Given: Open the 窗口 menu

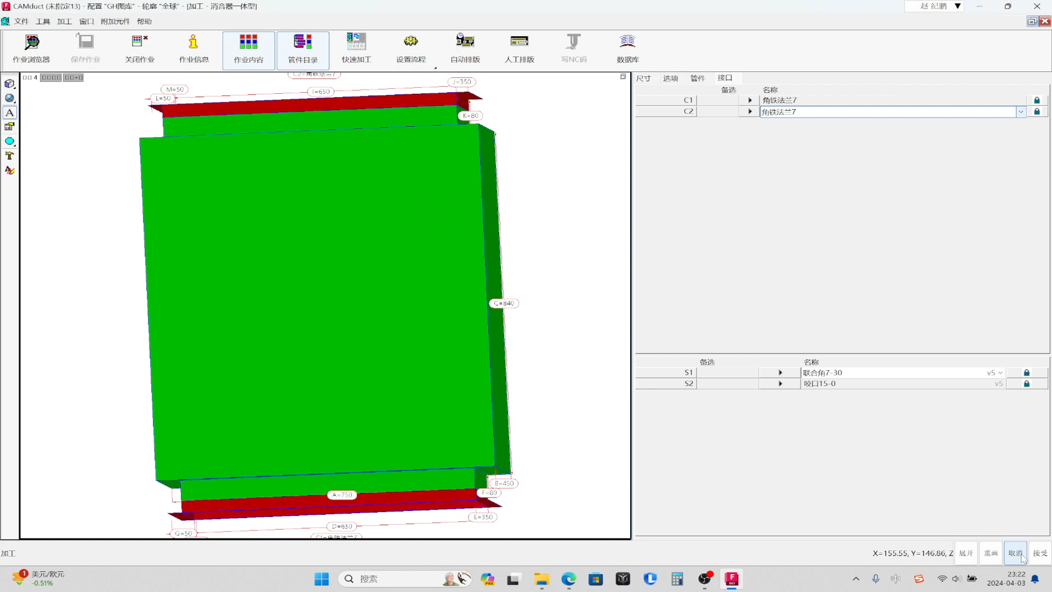Looking at the screenshot, I should [x=87, y=21].
